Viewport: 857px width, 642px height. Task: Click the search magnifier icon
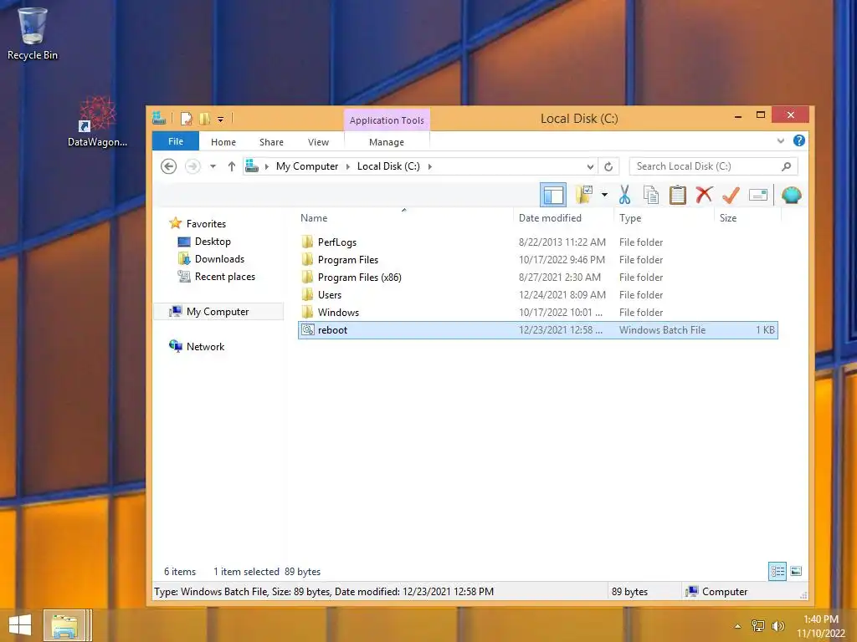point(786,166)
